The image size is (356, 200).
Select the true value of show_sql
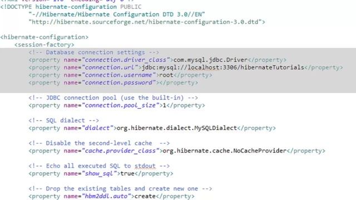127,173
